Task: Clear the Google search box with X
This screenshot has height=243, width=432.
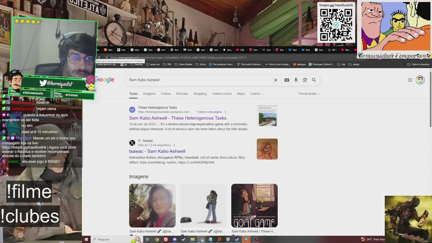Action: coord(275,80)
